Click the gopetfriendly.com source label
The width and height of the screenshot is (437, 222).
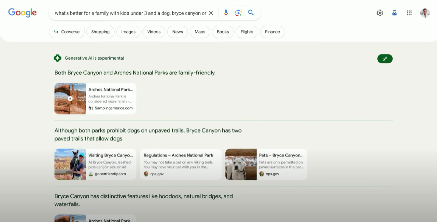110,174
